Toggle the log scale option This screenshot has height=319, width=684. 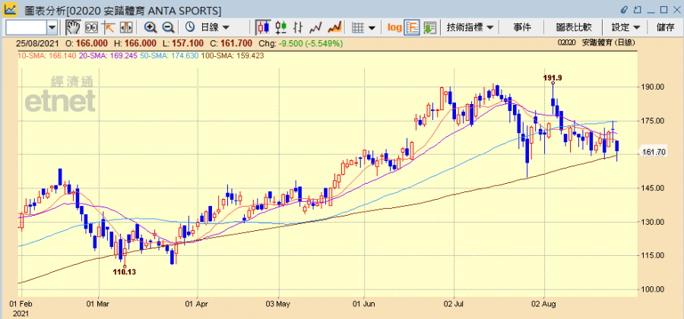coord(394,27)
